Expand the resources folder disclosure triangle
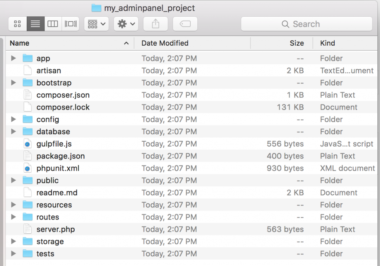380x266 pixels. pos(14,205)
